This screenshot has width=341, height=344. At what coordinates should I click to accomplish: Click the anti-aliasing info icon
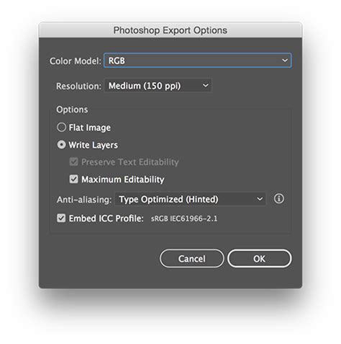point(278,199)
